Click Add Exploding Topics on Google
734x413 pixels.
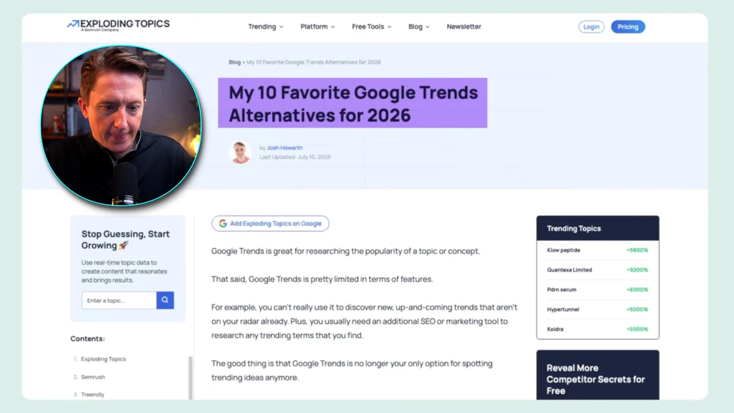pos(270,224)
